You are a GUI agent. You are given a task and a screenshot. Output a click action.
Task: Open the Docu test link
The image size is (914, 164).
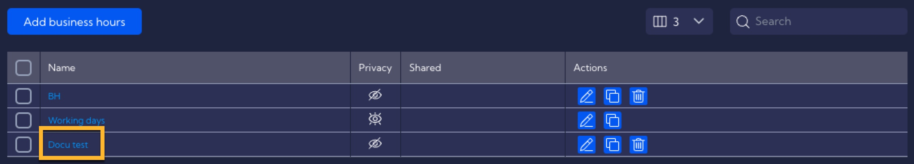click(x=68, y=145)
